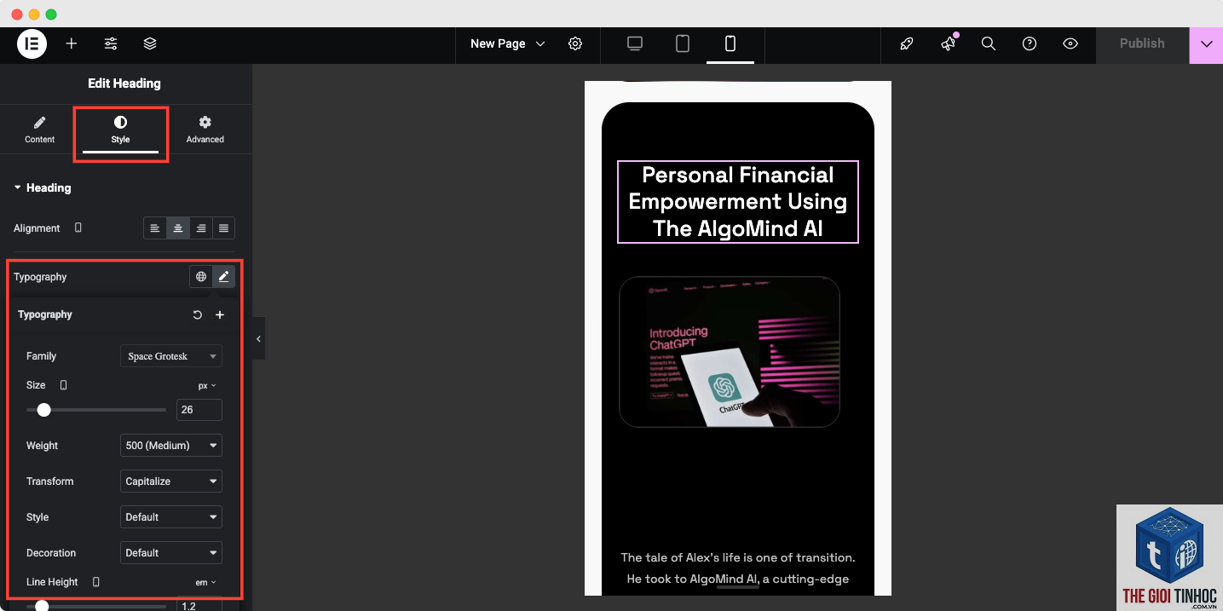1223x611 pixels.
Task: Click the Edit Heading panel title
Action: click(124, 84)
